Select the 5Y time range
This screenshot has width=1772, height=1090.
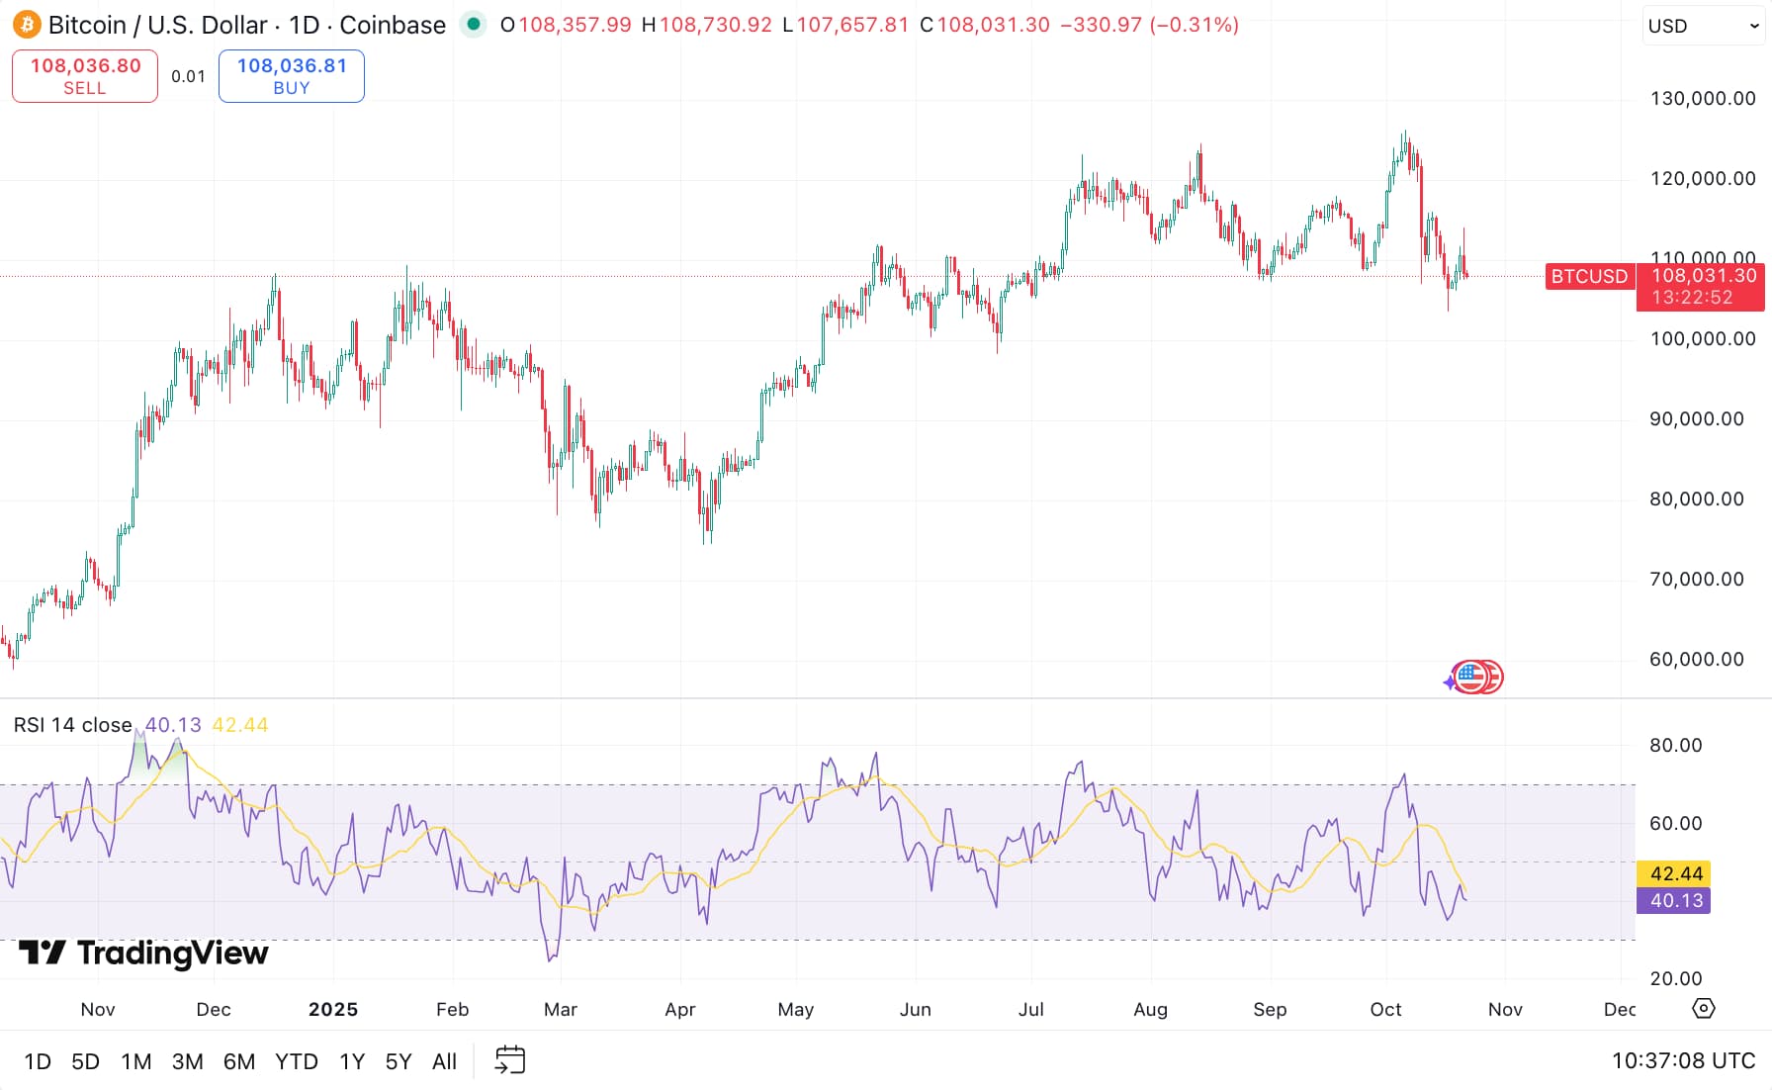point(399,1061)
